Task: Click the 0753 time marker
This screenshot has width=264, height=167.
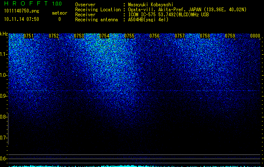Action: 79,36
